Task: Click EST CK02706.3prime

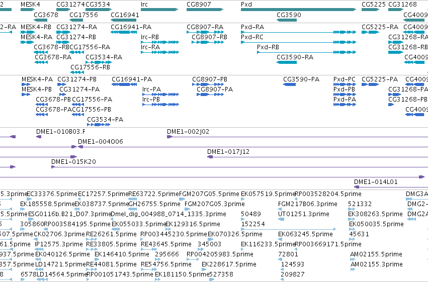Action: [59, 234]
